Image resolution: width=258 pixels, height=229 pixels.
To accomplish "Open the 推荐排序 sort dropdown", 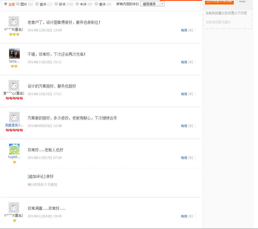I will coord(152,4).
